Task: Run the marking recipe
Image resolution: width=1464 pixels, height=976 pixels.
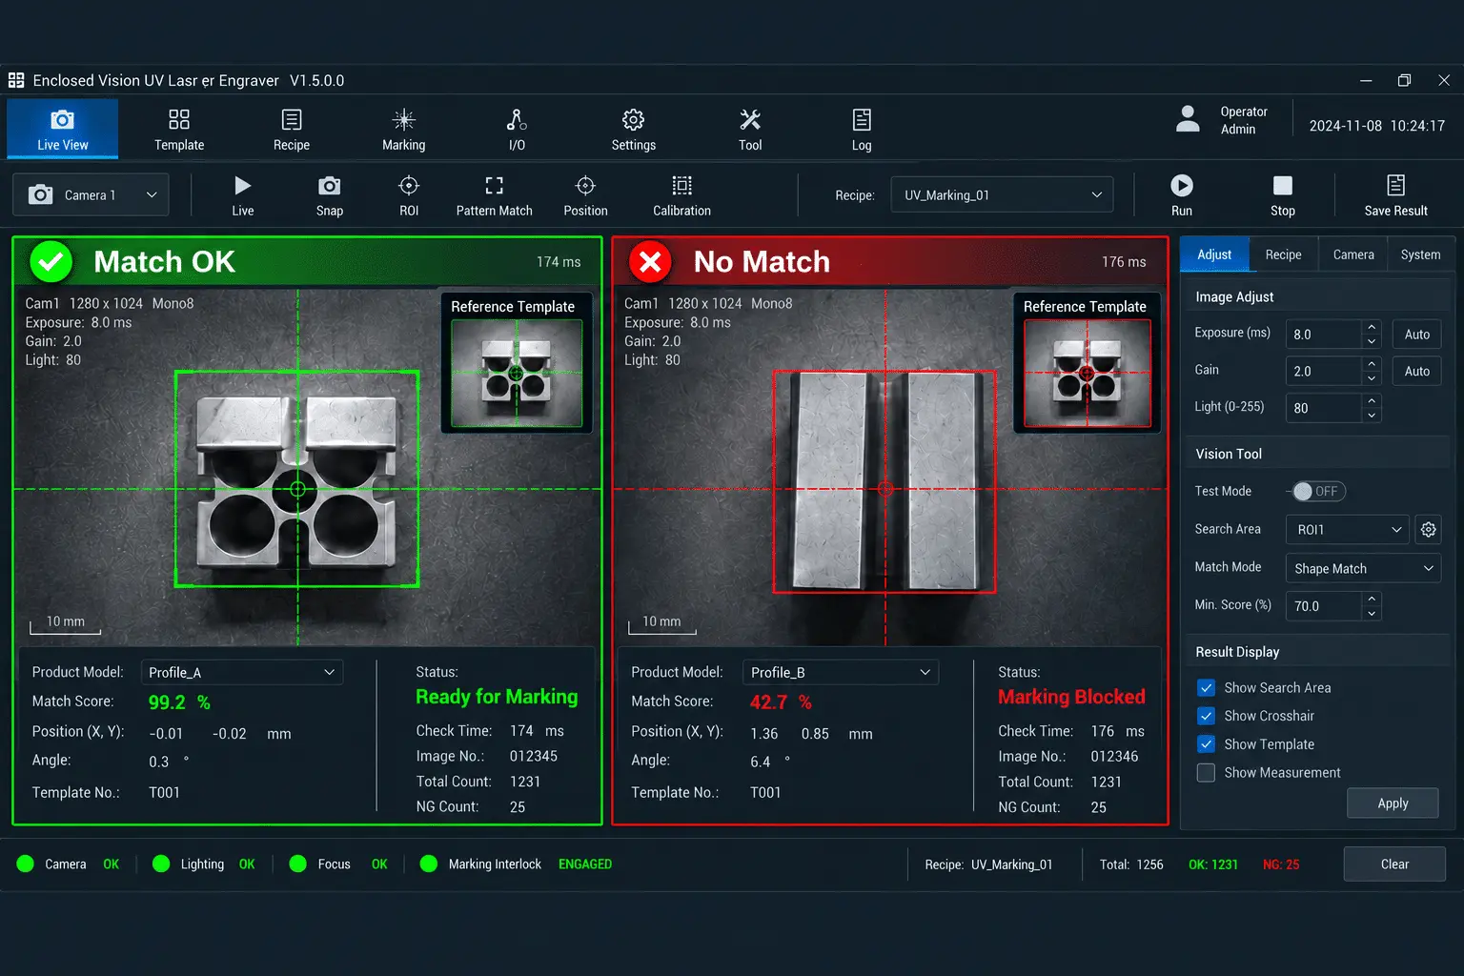Action: pyautogui.click(x=1182, y=195)
